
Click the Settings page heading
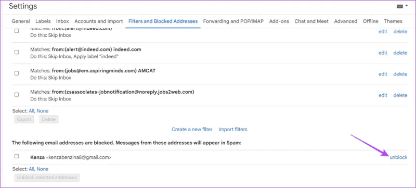(x=23, y=6)
